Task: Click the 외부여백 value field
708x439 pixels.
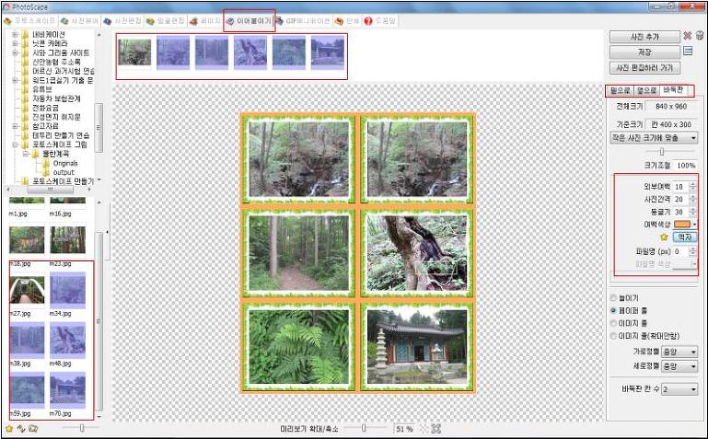Action: [680, 186]
